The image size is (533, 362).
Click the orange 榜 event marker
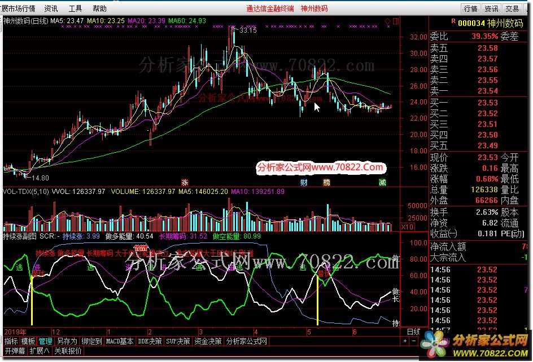(x=327, y=182)
